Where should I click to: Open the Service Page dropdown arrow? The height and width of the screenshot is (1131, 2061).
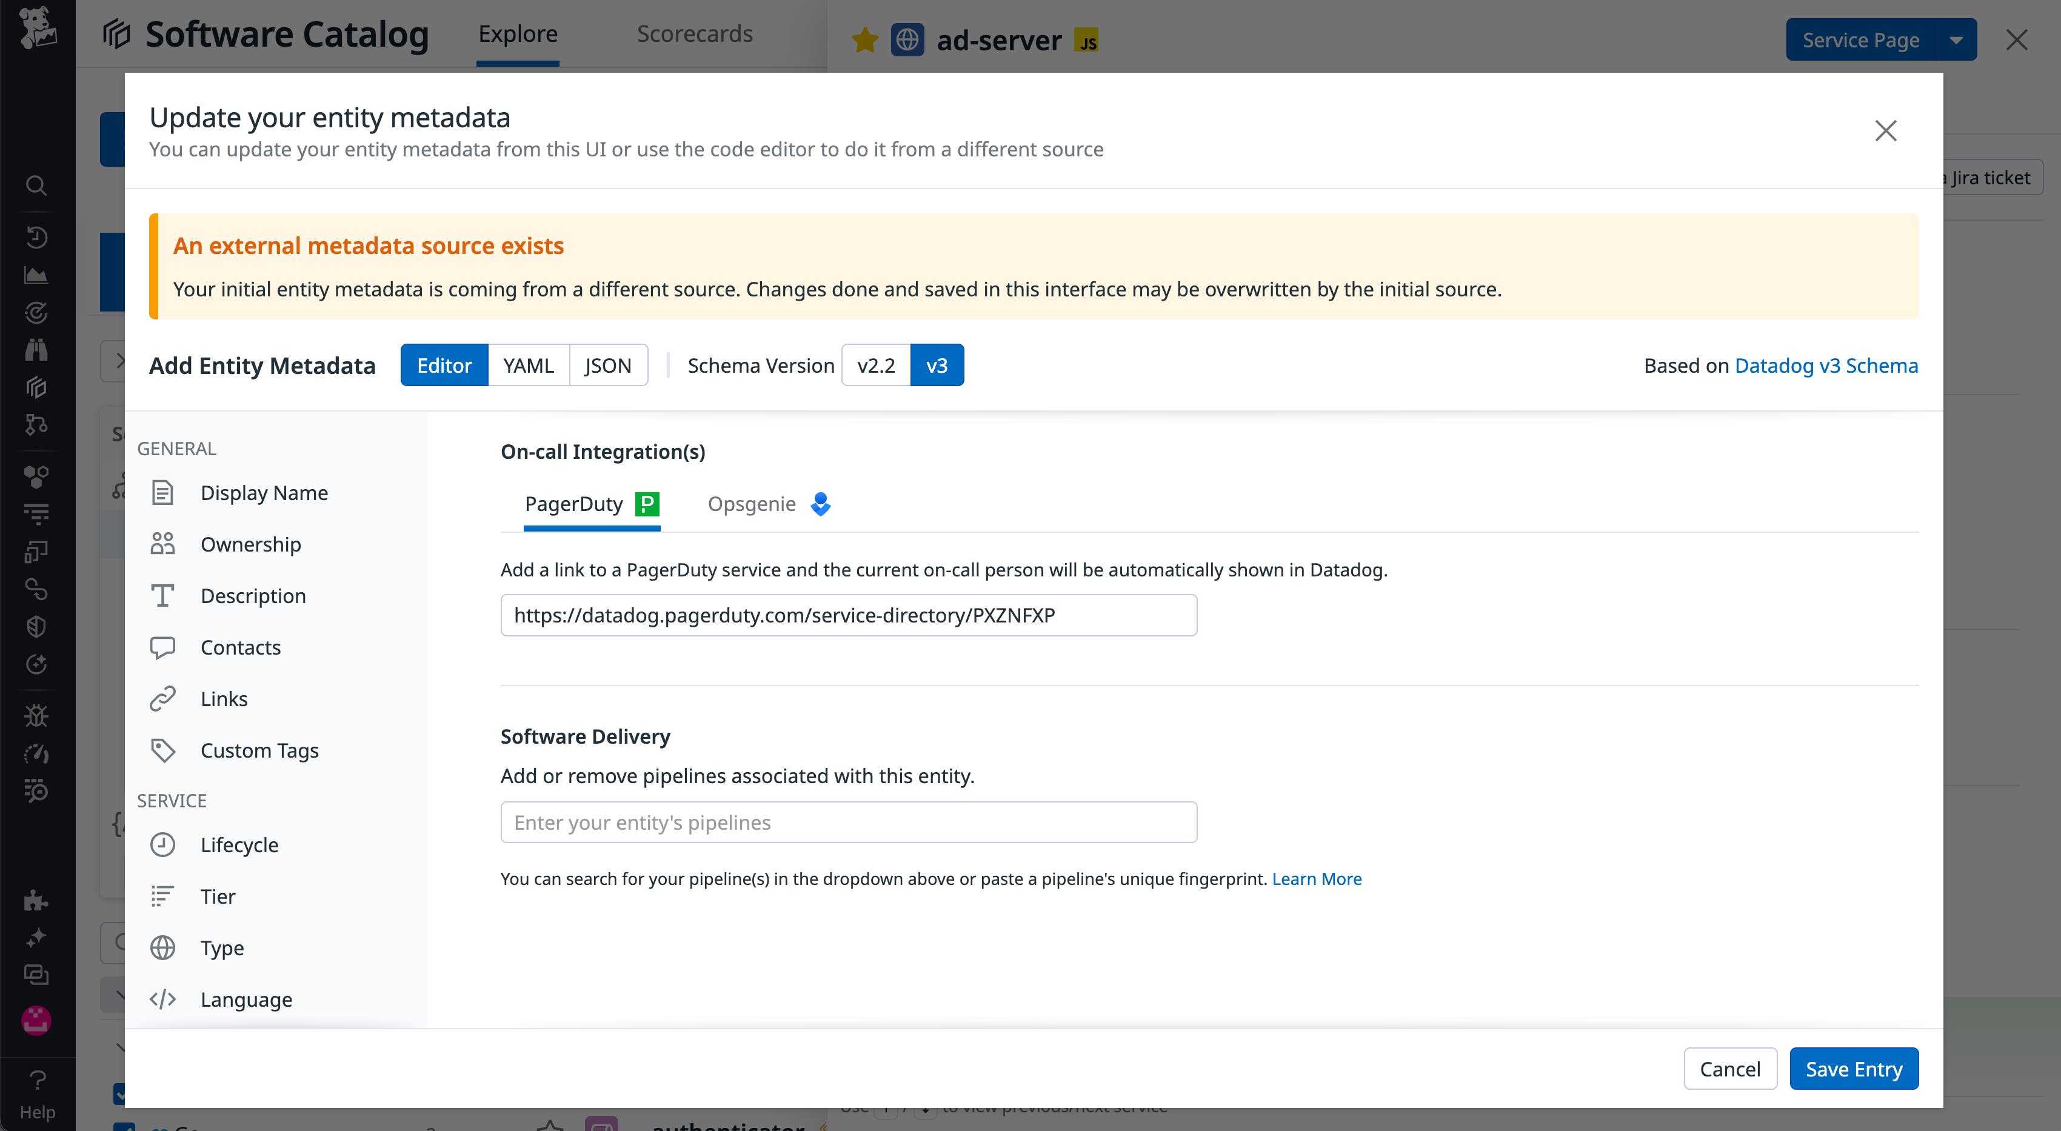(1956, 39)
